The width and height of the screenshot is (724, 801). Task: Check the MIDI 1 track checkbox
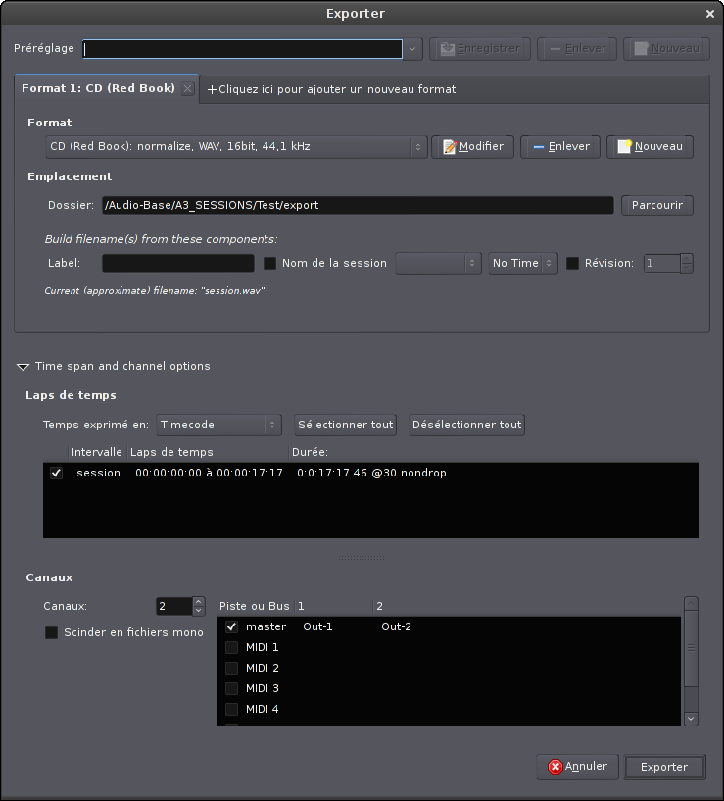(x=231, y=648)
